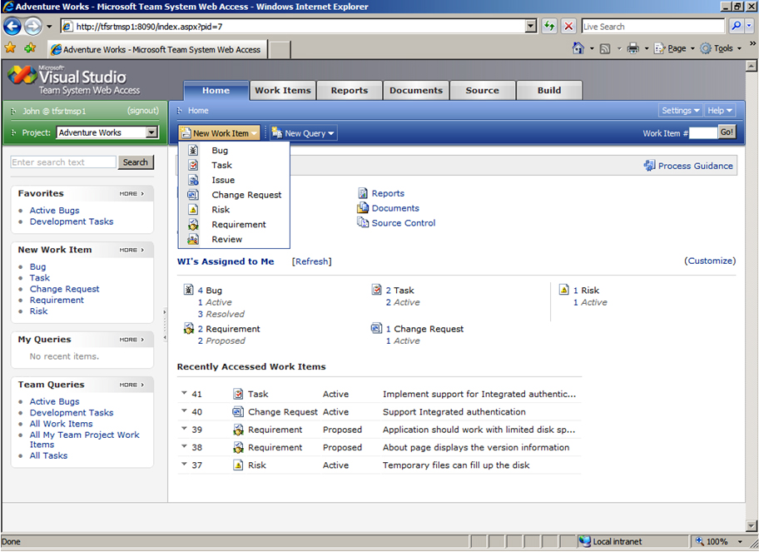Click the Bug icon in New Work Item menu
The height and width of the screenshot is (552, 759).
[193, 151]
